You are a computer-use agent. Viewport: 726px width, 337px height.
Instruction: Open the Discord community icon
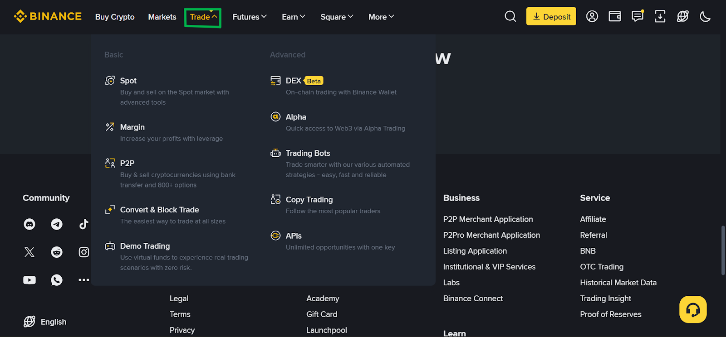[29, 224]
